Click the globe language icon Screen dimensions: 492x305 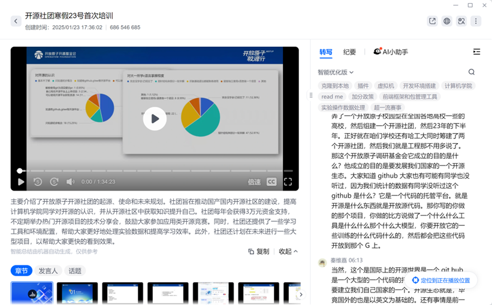446,21
